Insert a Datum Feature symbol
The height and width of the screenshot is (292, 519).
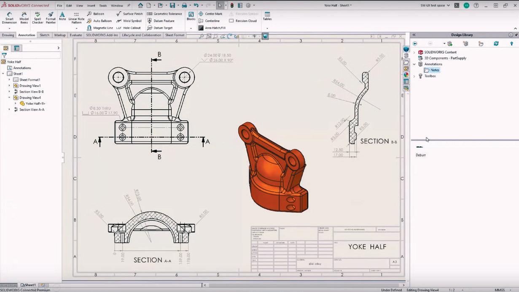tap(161, 21)
